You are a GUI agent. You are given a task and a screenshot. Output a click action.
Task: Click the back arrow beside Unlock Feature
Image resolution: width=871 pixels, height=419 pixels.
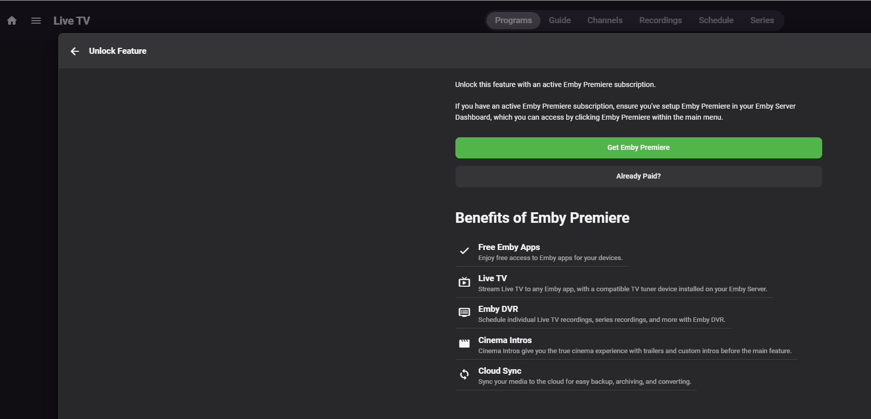75,51
